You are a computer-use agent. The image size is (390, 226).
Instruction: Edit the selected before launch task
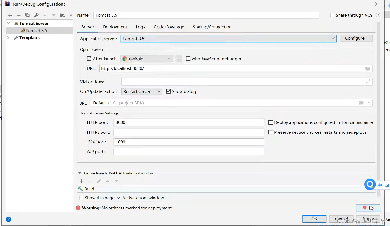click(x=99, y=181)
